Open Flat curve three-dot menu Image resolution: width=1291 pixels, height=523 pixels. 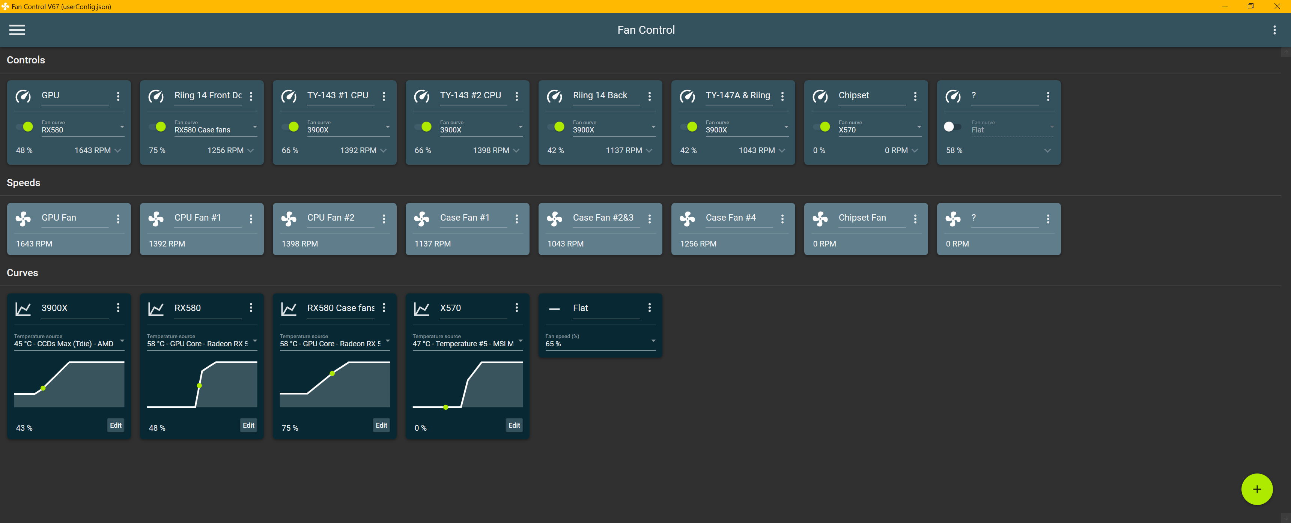click(x=650, y=308)
